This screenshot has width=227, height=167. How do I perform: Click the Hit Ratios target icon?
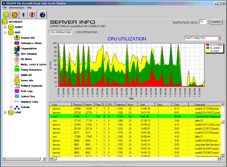[x=17, y=59]
